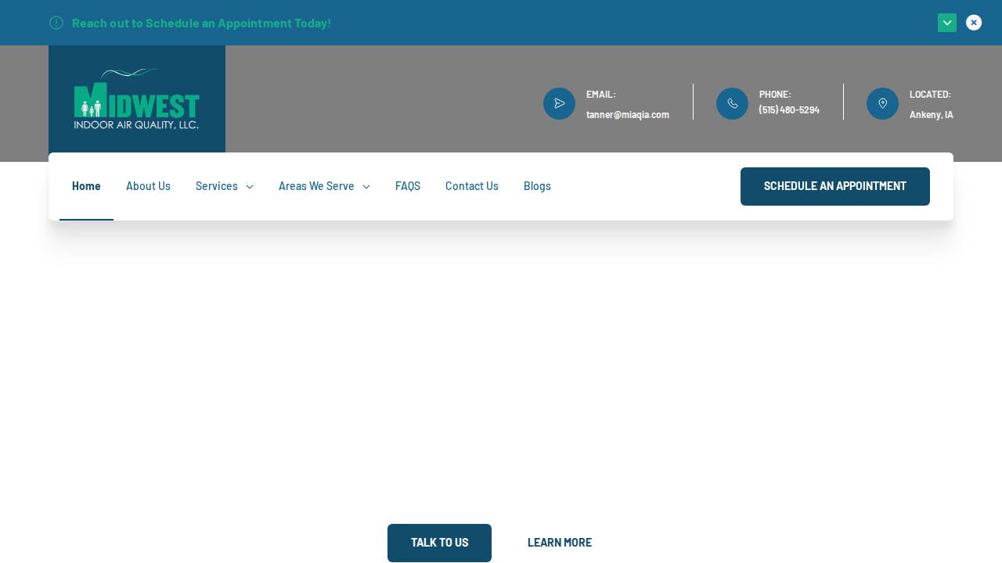Navigate to Contact Us
Image resolution: width=1002 pixels, height=563 pixels.
tap(472, 186)
